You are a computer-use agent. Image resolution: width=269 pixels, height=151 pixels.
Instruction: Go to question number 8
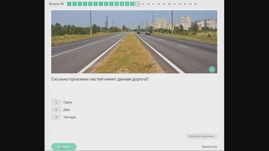point(106,4)
